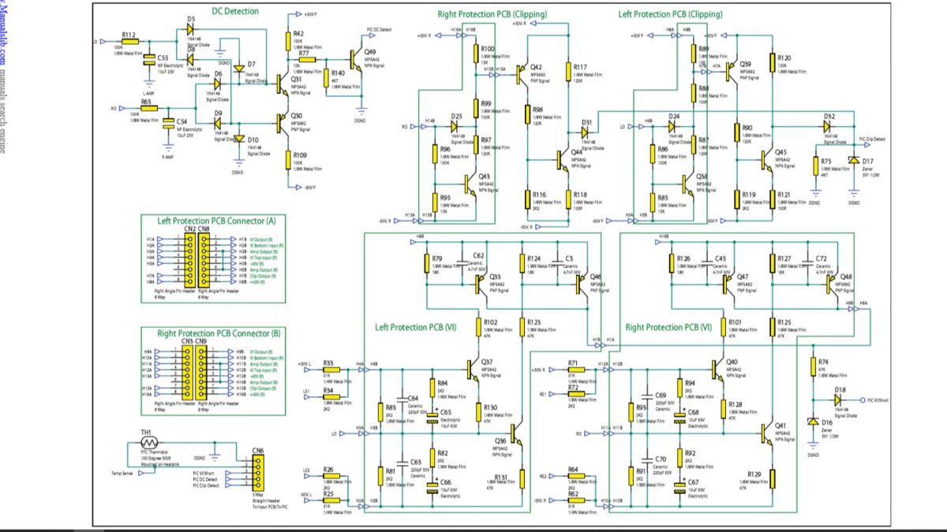Click the TH1 thermistor symbol
The height and width of the screenshot is (532, 947).
(x=149, y=443)
